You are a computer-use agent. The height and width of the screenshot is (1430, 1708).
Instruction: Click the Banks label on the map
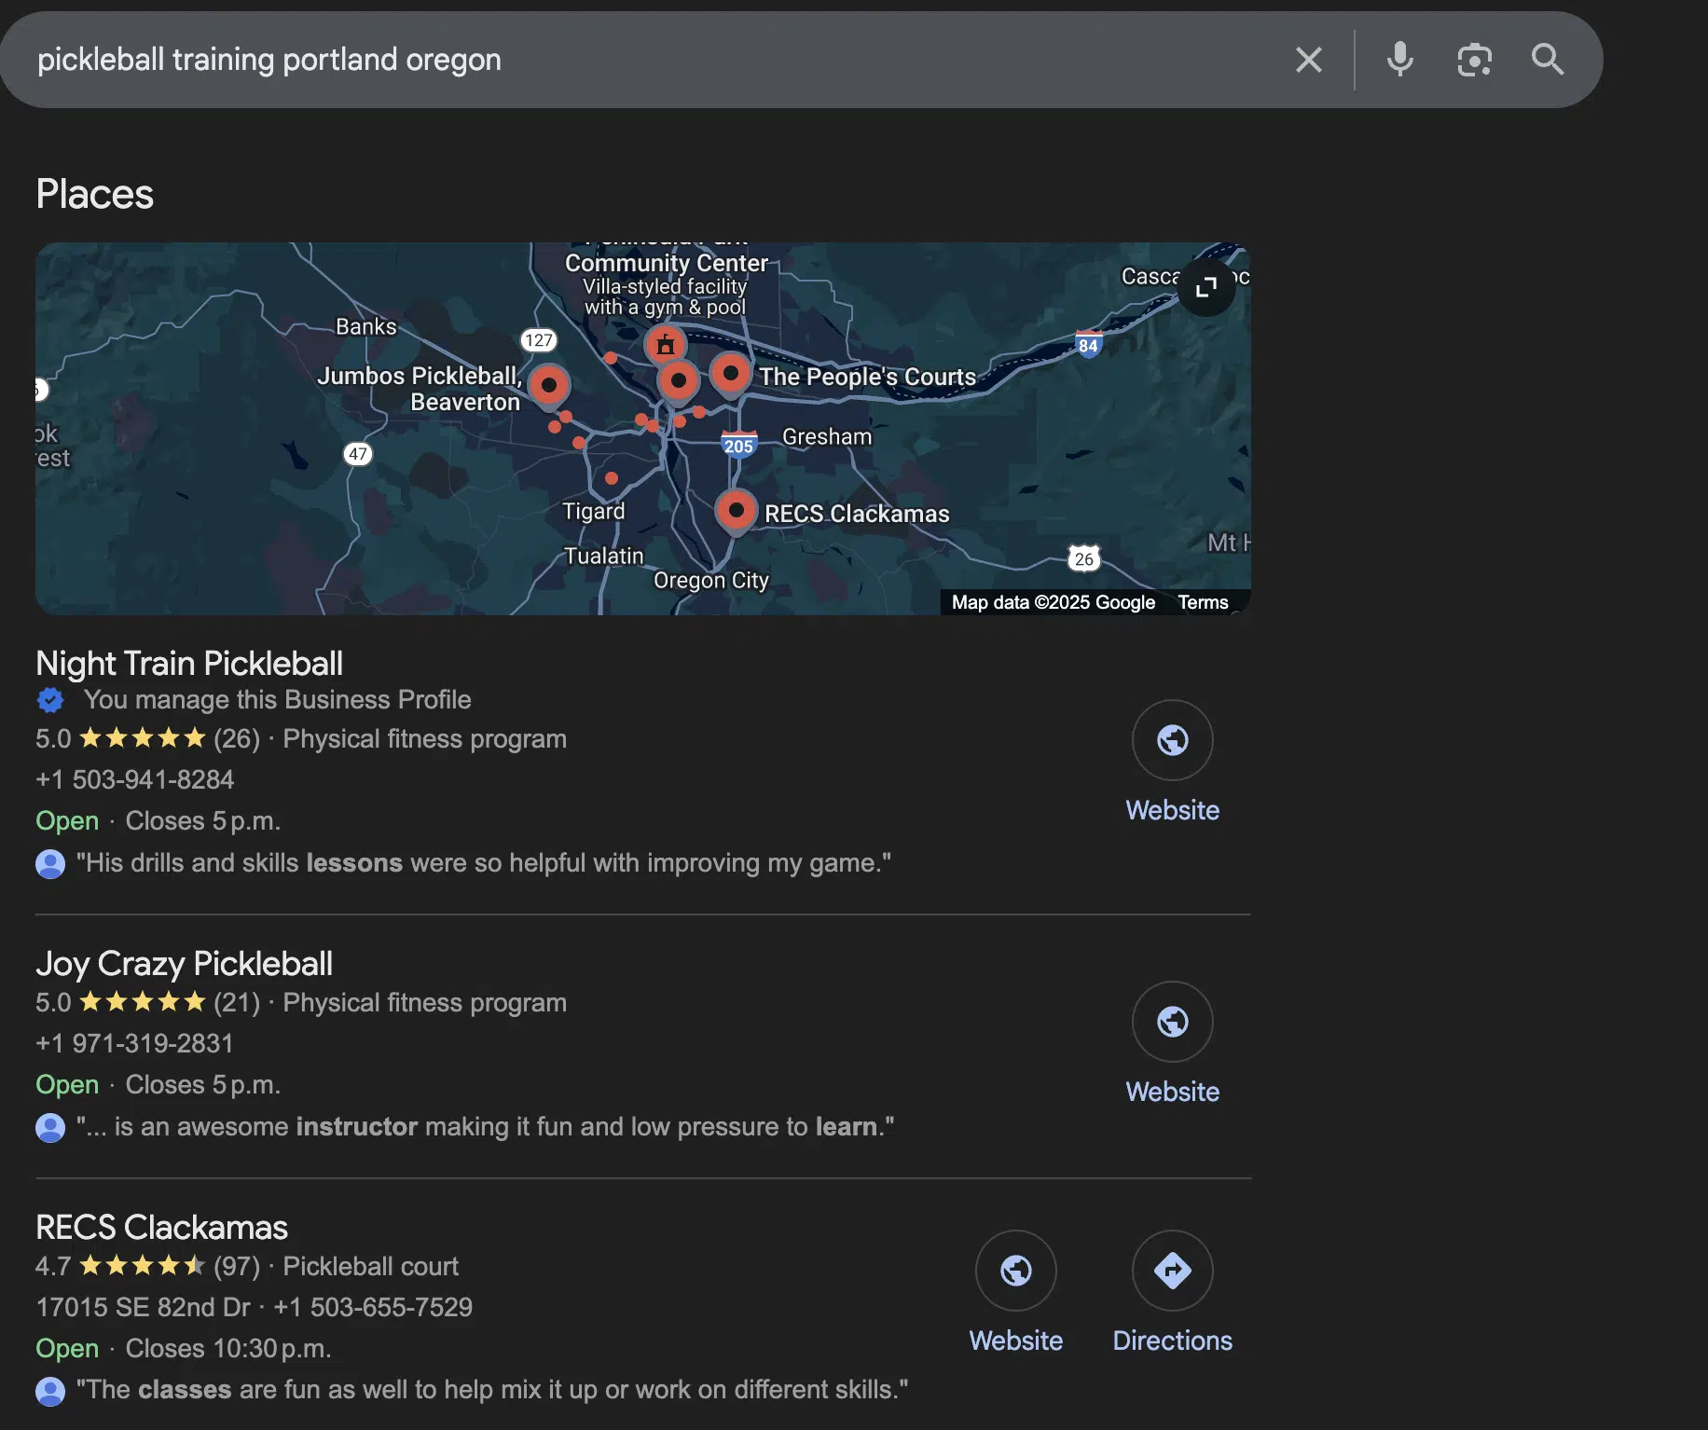pyautogui.click(x=366, y=326)
